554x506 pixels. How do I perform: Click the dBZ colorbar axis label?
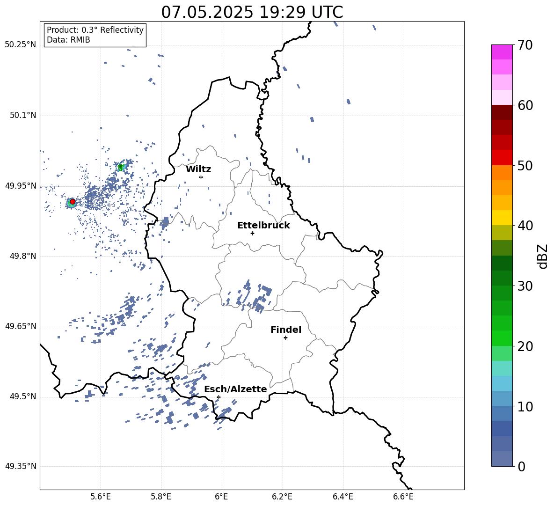pyautogui.click(x=543, y=257)
